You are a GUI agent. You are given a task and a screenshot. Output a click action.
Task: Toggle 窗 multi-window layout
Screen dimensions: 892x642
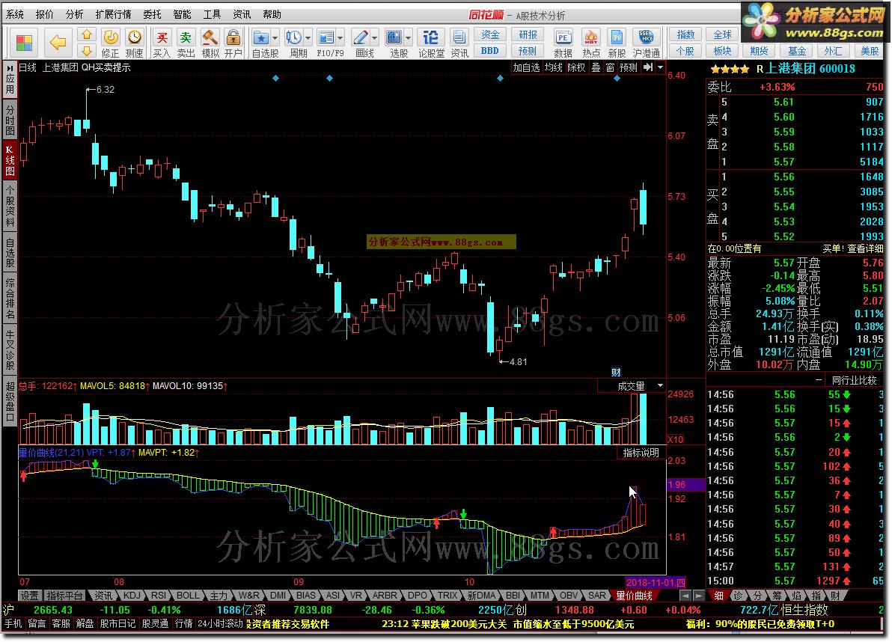610,67
